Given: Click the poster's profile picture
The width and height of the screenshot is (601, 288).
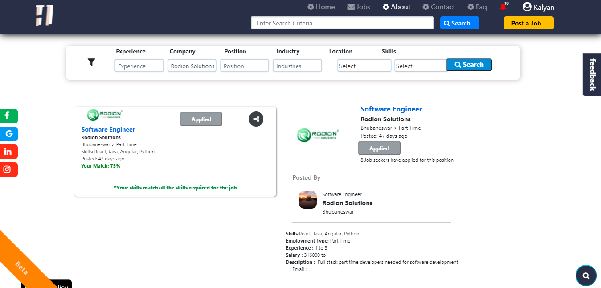Looking at the screenshot, I should (x=308, y=200).
